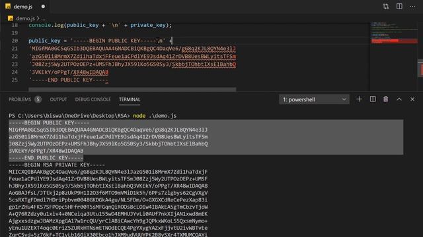Click the editor horizontal scrollbar
423x237 pixels.
coord(132,90)
